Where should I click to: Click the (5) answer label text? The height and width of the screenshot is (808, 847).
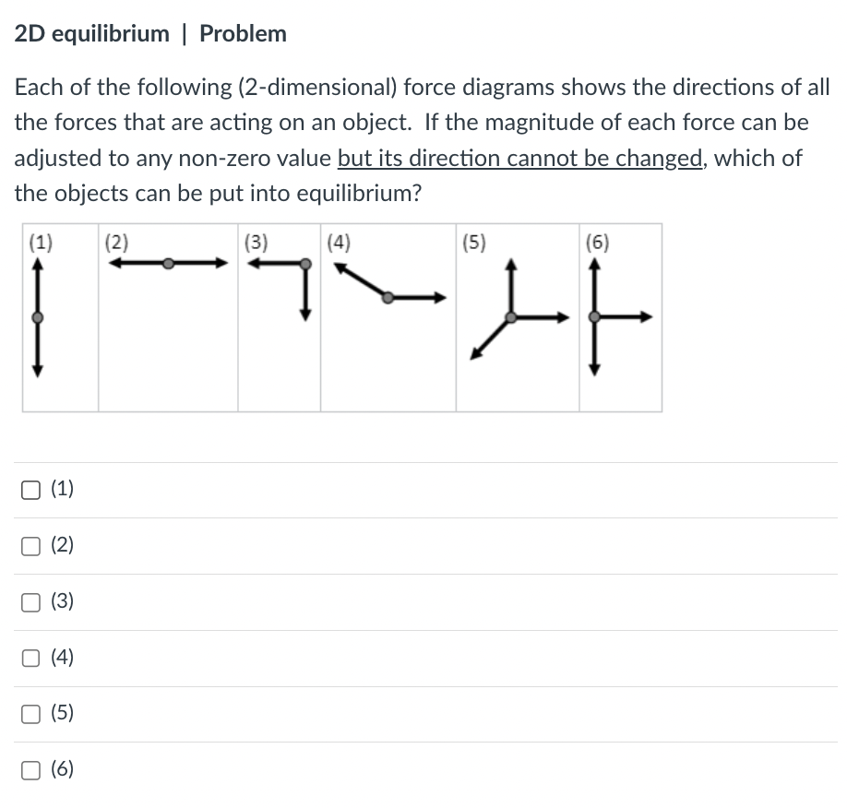pyautogui.click(x=62, y=712)
